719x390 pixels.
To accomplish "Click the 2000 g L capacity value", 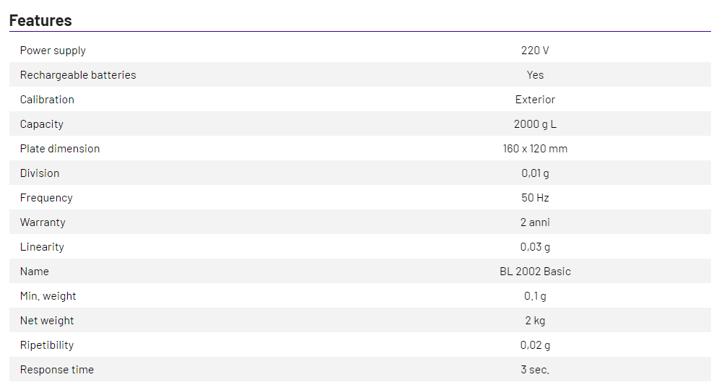I will [535, 124].
